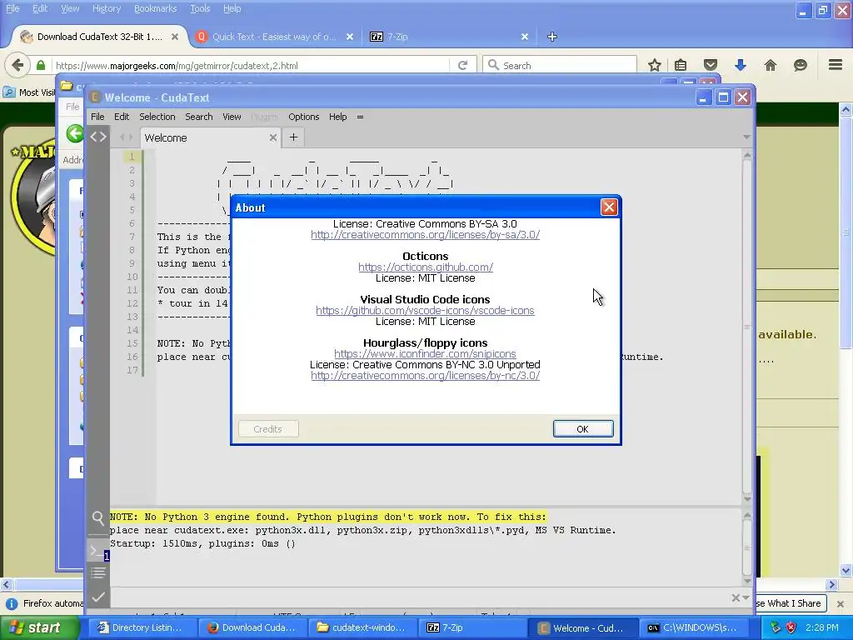Close the Welcome tab
This screenshot has height=640, width=853.
tap(273, 137)
